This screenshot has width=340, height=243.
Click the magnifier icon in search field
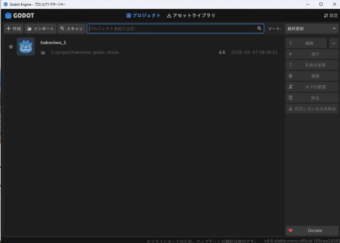[259, 29]
